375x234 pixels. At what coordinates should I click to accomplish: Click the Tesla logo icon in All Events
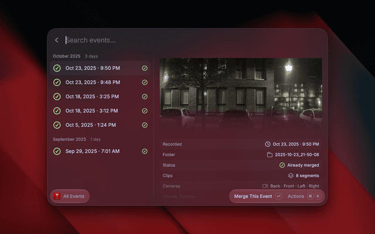click(x=57, y=197)
